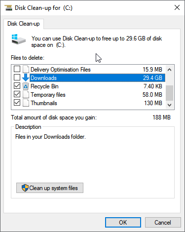Click the Cancel button
Image resolution: width=185 pixels, height=232 pixels.
163,223
